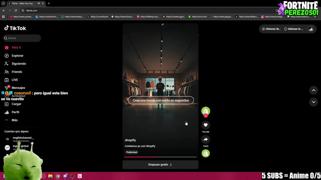Open the x.com/home bookmark
Image resolution: width=321 pixels, height=180 pixels.
click(x=98, y=17)
